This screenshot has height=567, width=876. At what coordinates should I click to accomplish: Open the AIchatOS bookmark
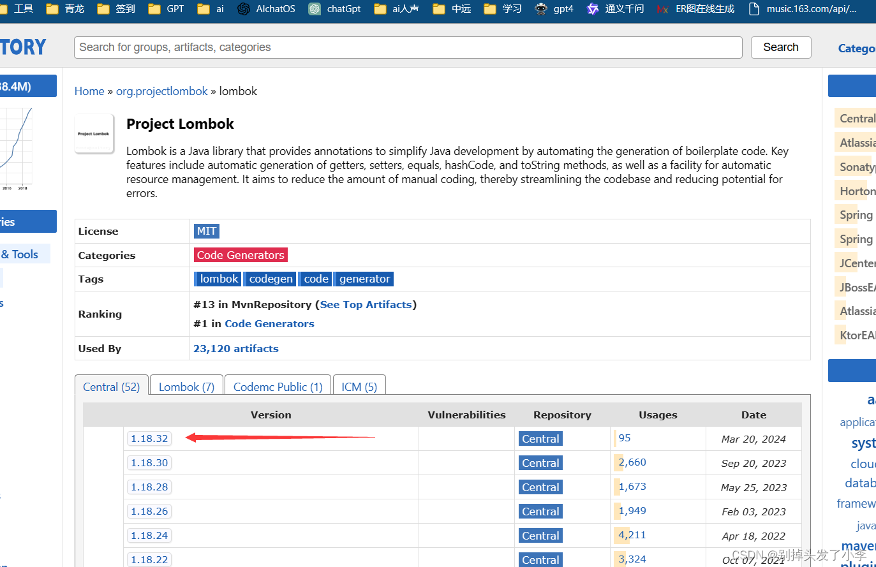tap(267, 9)
